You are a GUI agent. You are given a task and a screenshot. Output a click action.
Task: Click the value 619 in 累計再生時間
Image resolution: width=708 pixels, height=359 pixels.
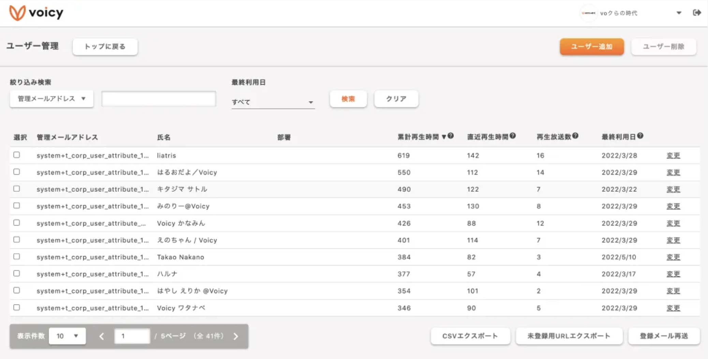click(403, 155)
